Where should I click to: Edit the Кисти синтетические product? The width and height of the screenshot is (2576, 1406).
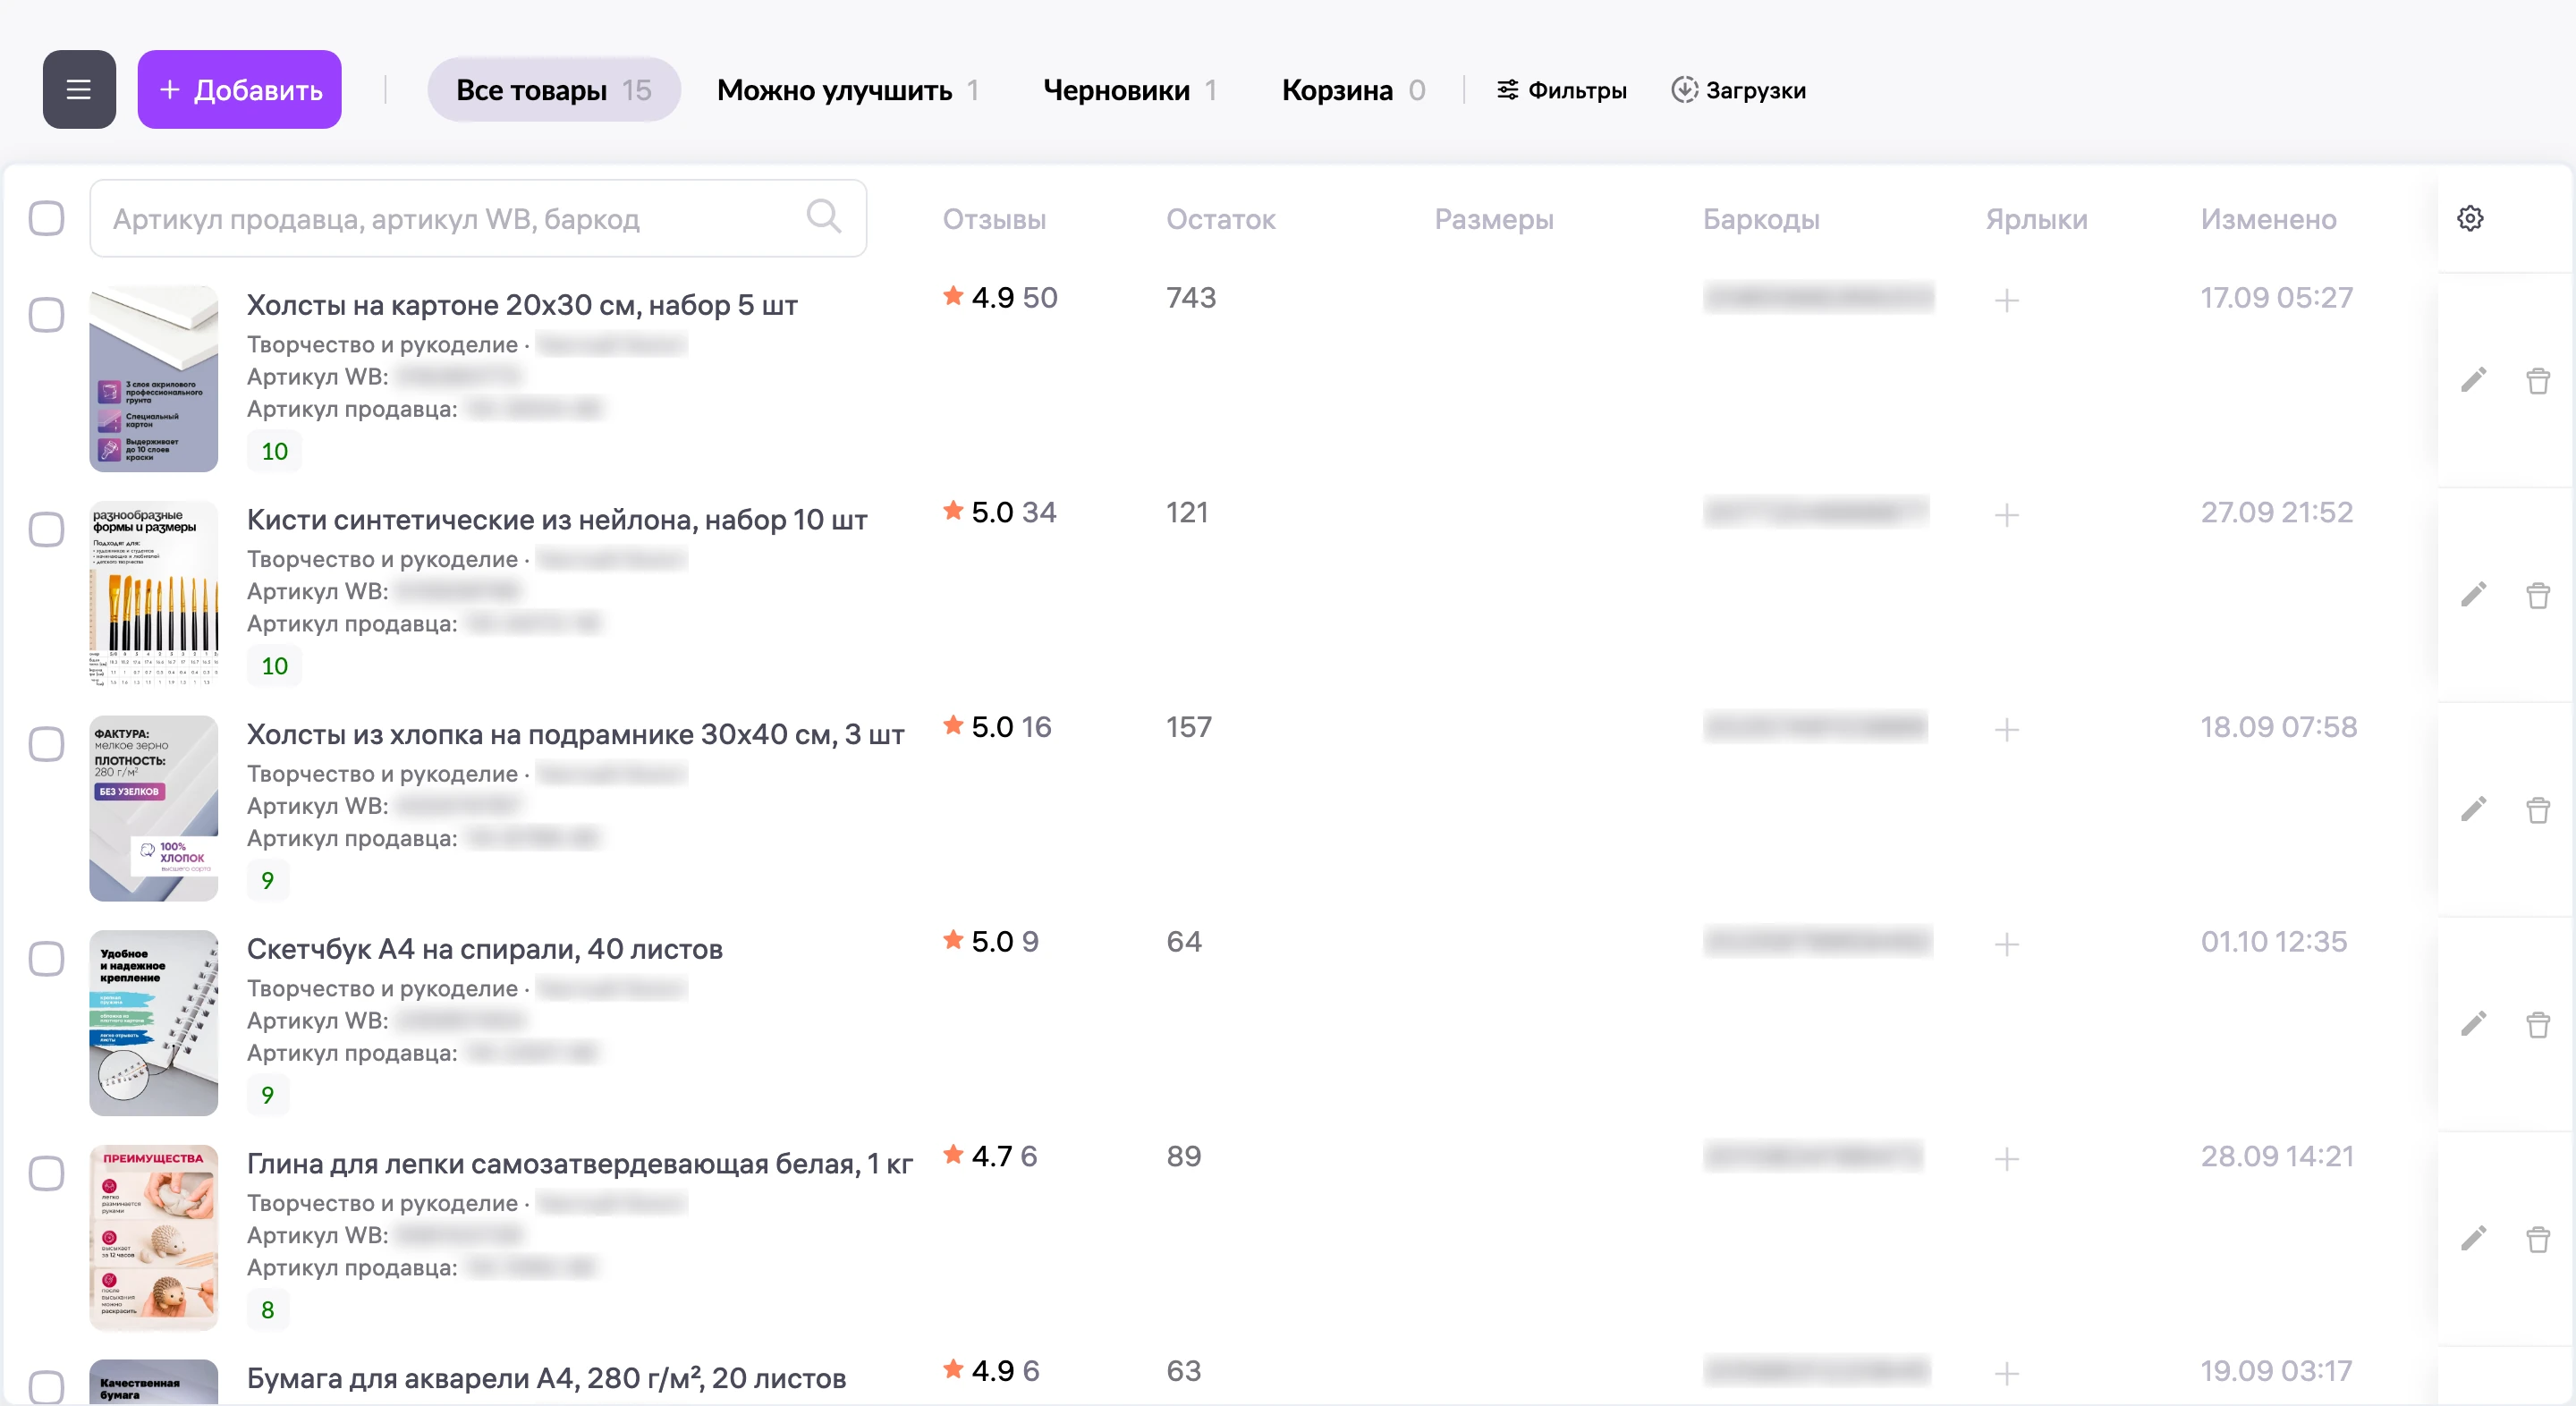2473,595
